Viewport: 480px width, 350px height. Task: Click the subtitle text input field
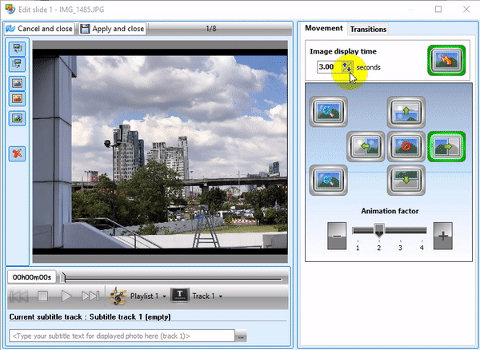(x=122, y=336)
